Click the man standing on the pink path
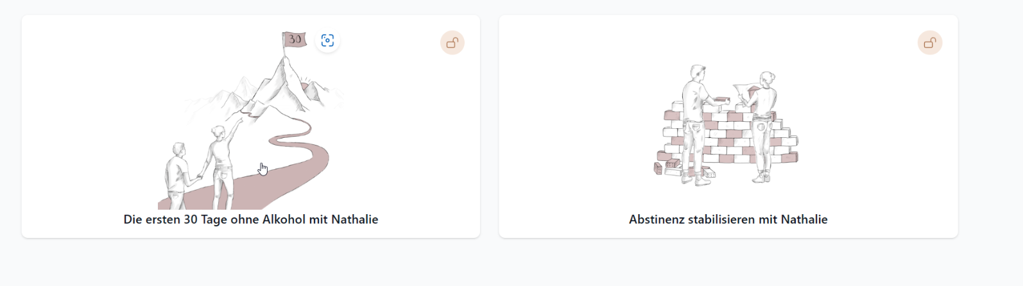The image size is (1023, 286). pyautogui.click(x=177, y=174)
